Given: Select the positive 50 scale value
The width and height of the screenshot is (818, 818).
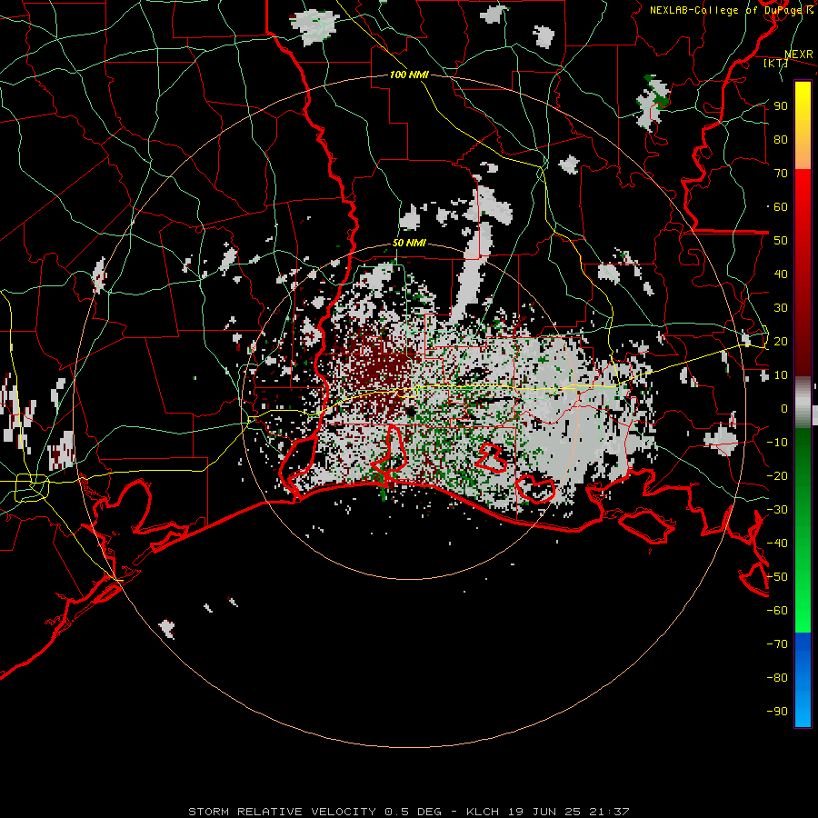Looking at the screenshot, I should [781, 241].
